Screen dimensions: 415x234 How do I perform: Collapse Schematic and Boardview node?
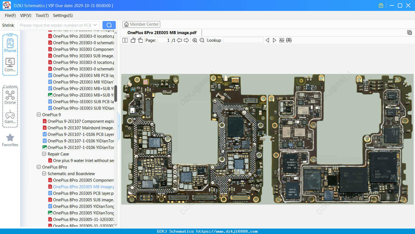click(44, 173)
